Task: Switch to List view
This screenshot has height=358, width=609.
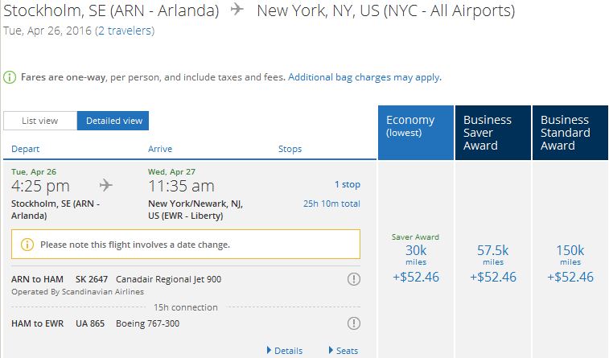Action: pos(39,121)
